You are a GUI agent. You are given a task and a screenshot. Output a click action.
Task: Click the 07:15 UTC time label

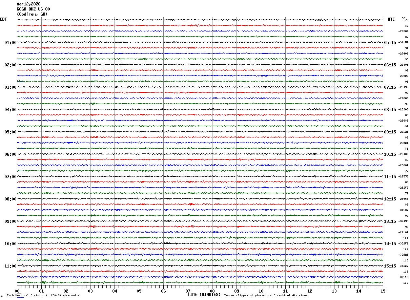[x=390, y=87]
